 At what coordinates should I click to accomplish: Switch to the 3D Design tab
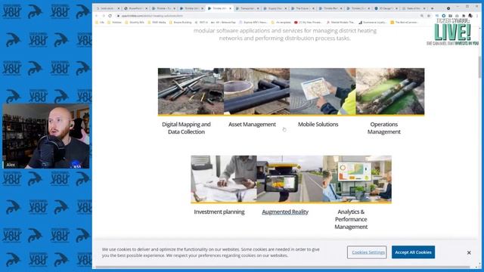point(386,8)
